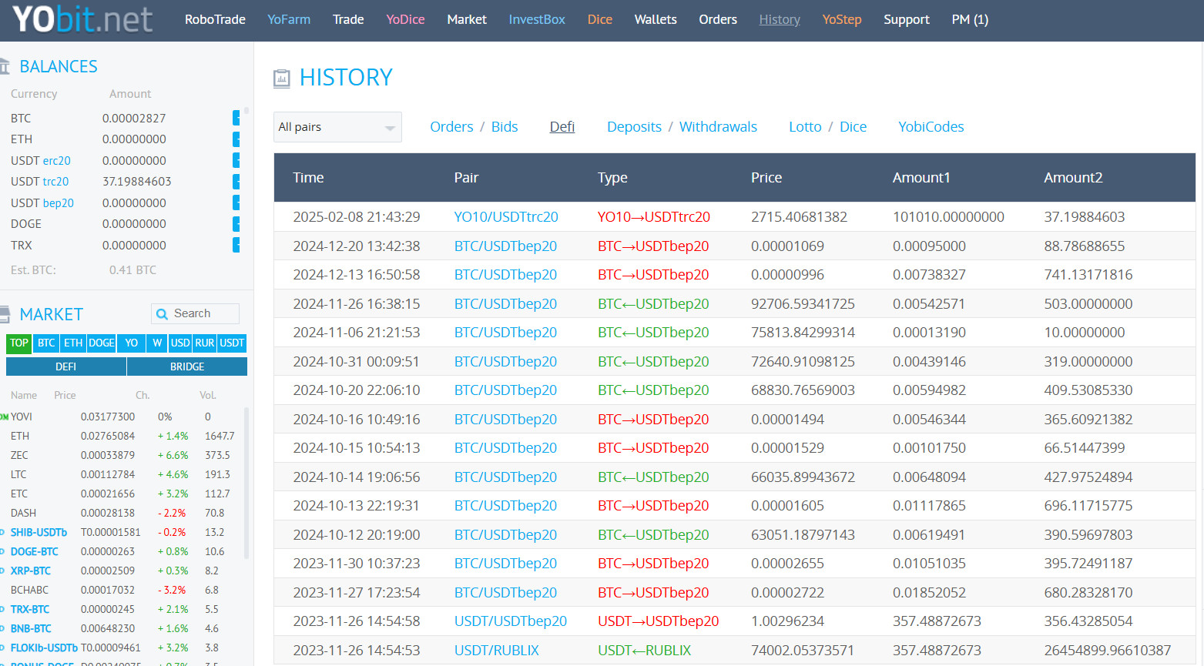Screen dimensions: 1204x666
Task: Show Withdrawals history
Action: [718, 127]
